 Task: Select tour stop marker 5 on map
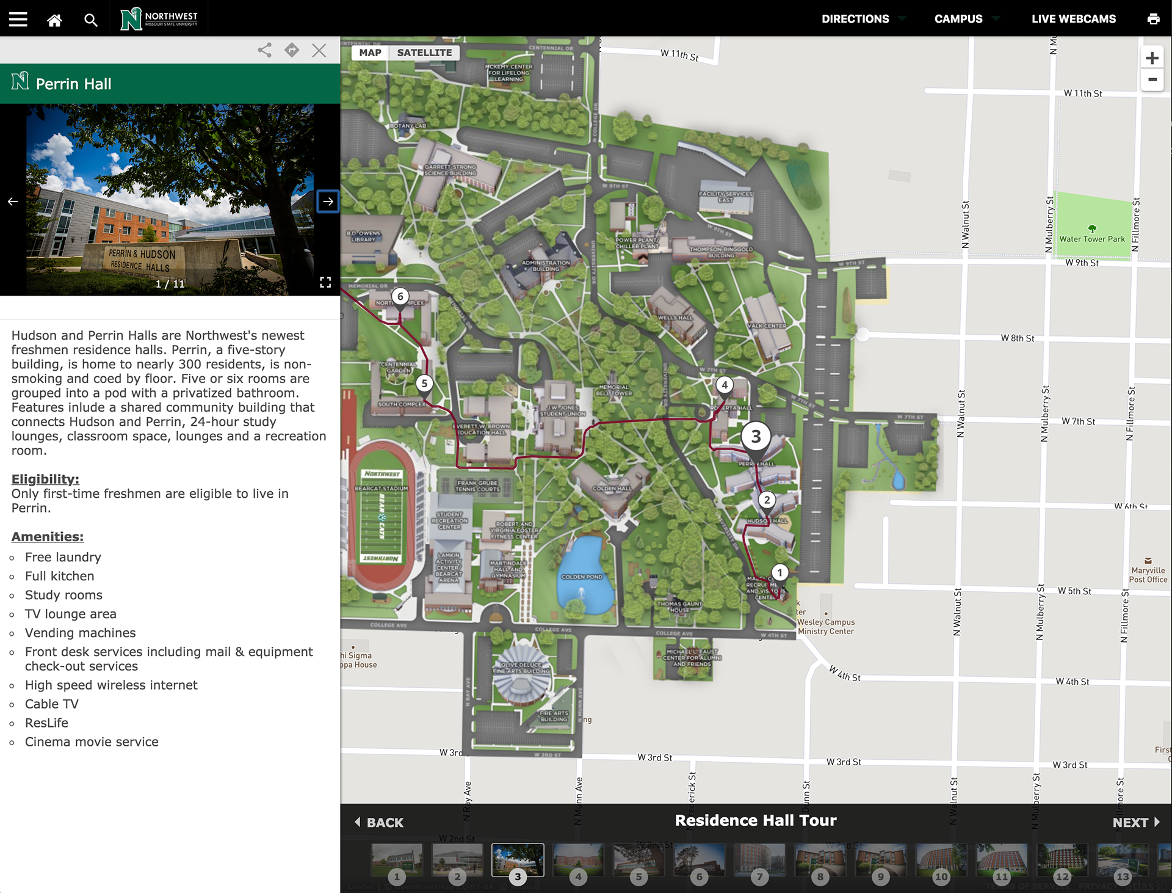pyautogui.click(x=424, y=384)
